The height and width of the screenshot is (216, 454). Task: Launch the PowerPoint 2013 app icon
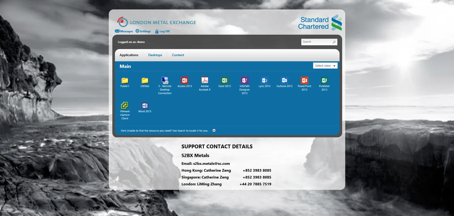[x=304, y=80]
